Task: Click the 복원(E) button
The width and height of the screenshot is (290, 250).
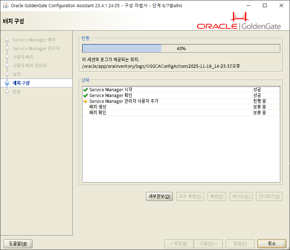Action: 217,197
